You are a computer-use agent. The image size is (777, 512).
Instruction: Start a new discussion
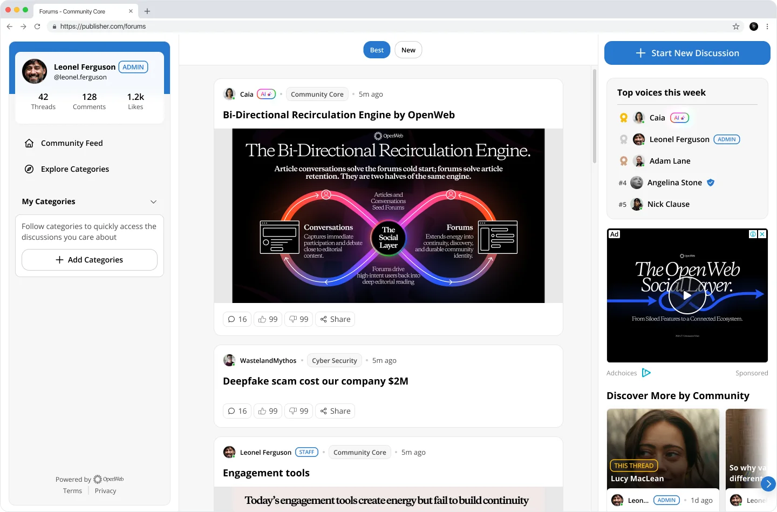(687, 53)
